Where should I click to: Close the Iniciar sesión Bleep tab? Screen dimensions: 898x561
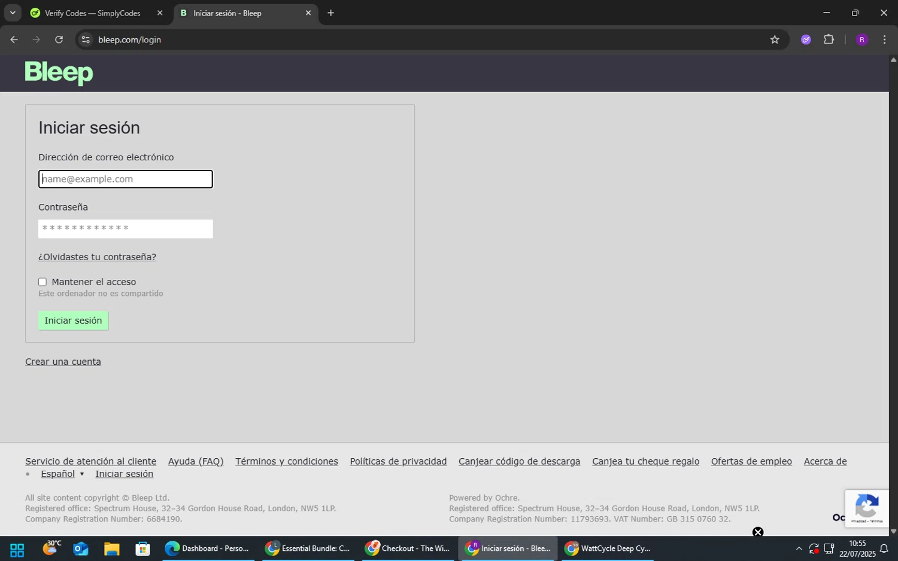308,13
